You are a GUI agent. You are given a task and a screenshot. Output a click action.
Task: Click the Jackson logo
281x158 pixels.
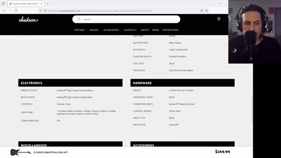[x=28, y=19]
